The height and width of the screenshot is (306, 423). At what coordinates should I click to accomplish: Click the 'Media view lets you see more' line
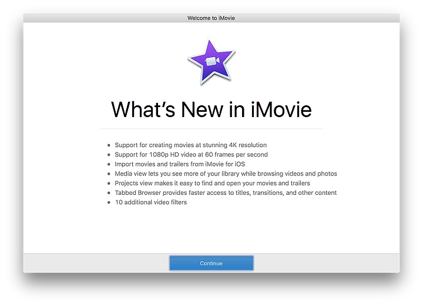pos(226,174)
